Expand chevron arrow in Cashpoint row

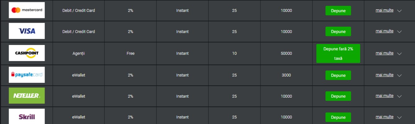tap(399, 54)
